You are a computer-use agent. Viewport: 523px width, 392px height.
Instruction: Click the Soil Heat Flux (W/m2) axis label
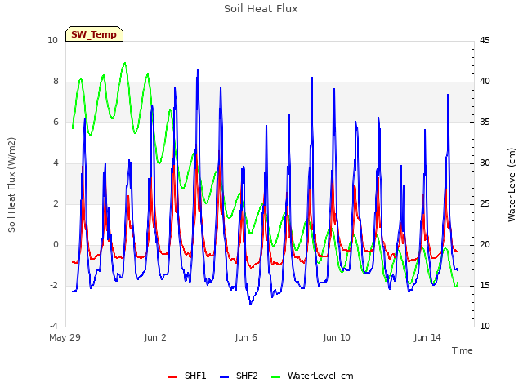(11, 185)
